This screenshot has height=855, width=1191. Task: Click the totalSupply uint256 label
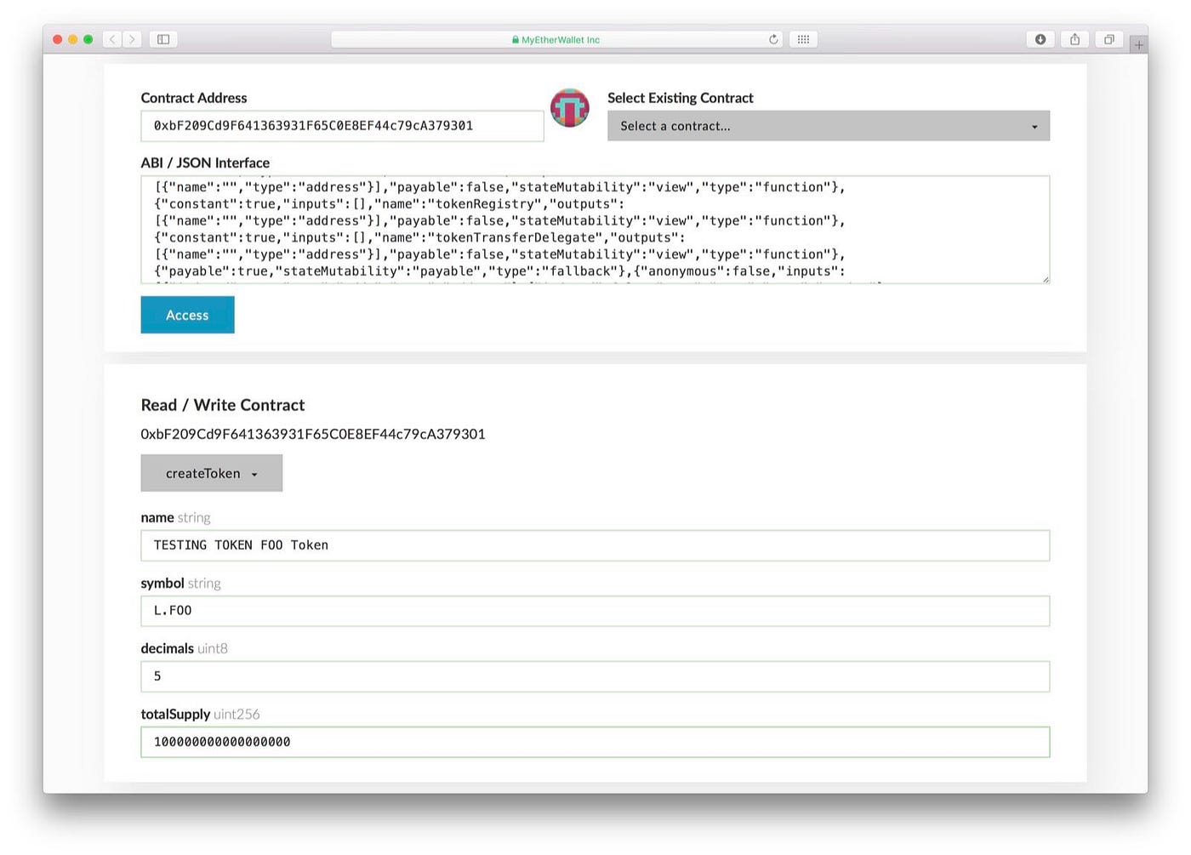[200, 714]
